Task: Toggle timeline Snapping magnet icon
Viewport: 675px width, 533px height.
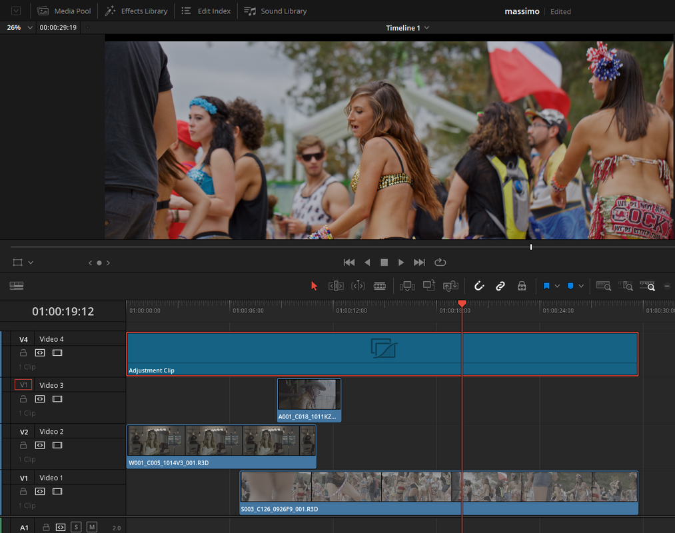Action: coord(479,286)
